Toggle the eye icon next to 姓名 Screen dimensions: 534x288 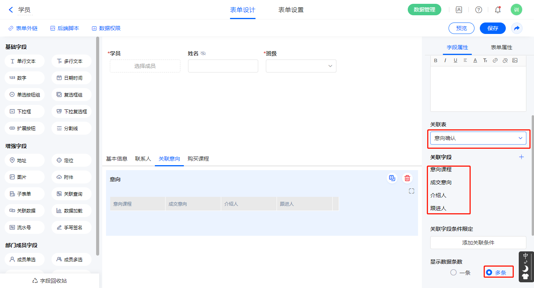click(x=203, y=53)
